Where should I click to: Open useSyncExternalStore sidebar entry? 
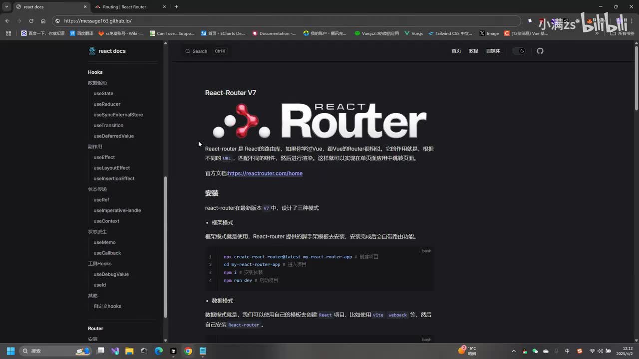pos(118,115)
